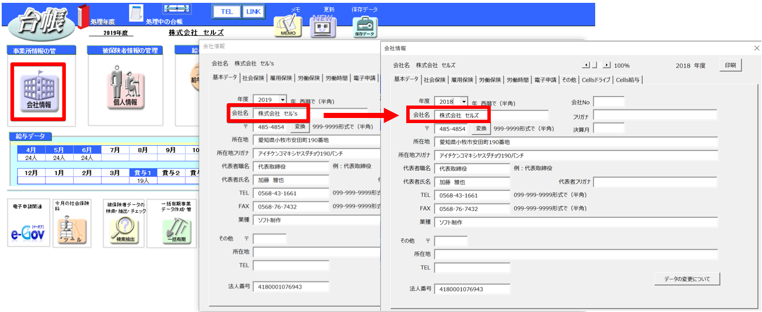Click the TEL button in header
Viewport: 762px width, 312px height.
coord(227,11)
